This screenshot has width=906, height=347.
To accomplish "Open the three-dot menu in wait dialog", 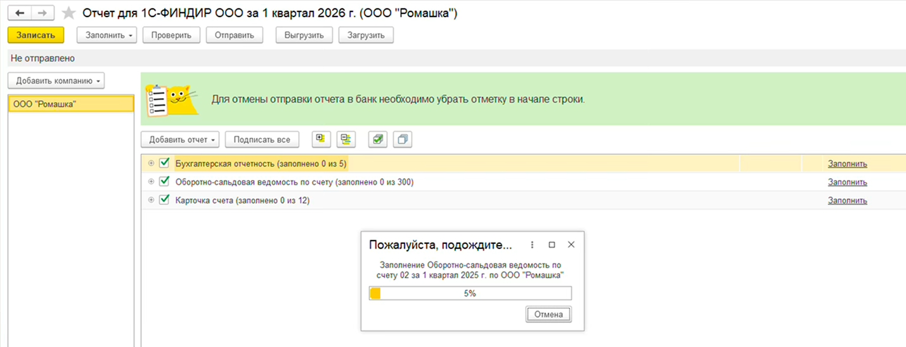I will click(x=532, y=244).
